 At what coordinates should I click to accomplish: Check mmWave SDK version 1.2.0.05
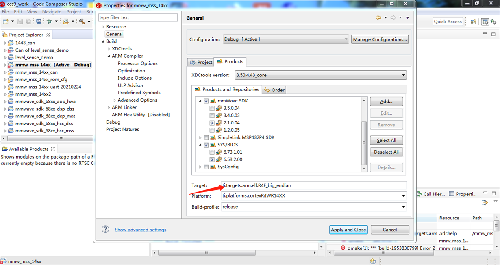[x=212, y=130]
